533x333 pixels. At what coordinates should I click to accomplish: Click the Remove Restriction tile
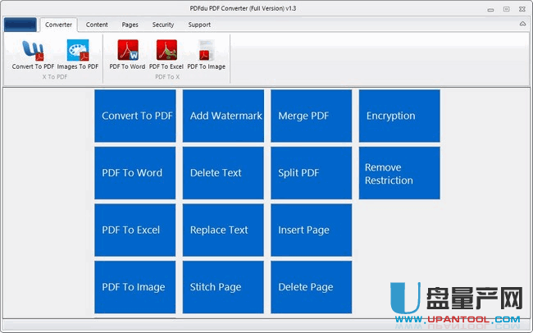(x=399, y=173)
